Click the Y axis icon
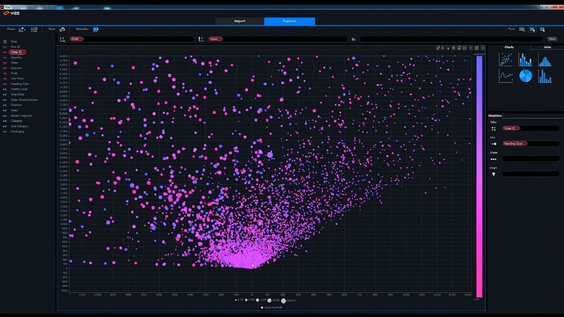The width and height of the screenshot is (564, 317). point(200,39)
